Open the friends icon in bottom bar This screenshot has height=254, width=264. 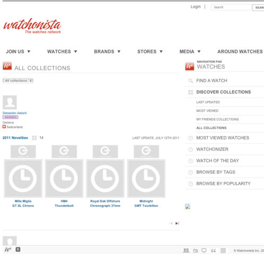tap(186, 250)
